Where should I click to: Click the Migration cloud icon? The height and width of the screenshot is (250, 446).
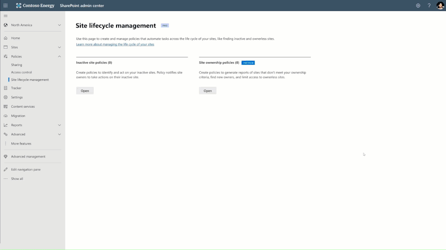click(x=5, y=116)
